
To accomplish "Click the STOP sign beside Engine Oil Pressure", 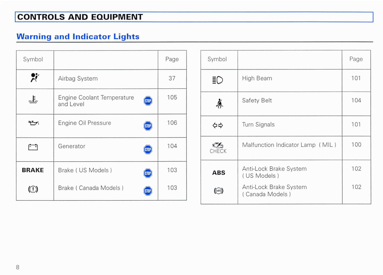I will tap(148, 126).
